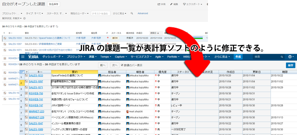Click red priority arrow of SALES-1033 in background list

tap(108, 38)
